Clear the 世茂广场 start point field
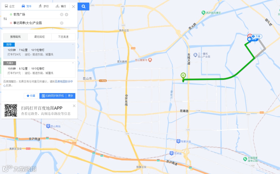The height and width of the screenshot is (174, 280). [62, 15]
